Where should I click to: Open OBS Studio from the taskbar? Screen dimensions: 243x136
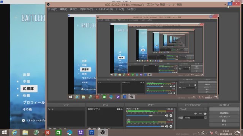click(103, 133)
